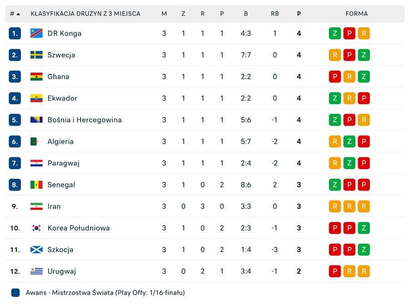Open the Algieria team link

pyautogui.click(x=61, y=141)
